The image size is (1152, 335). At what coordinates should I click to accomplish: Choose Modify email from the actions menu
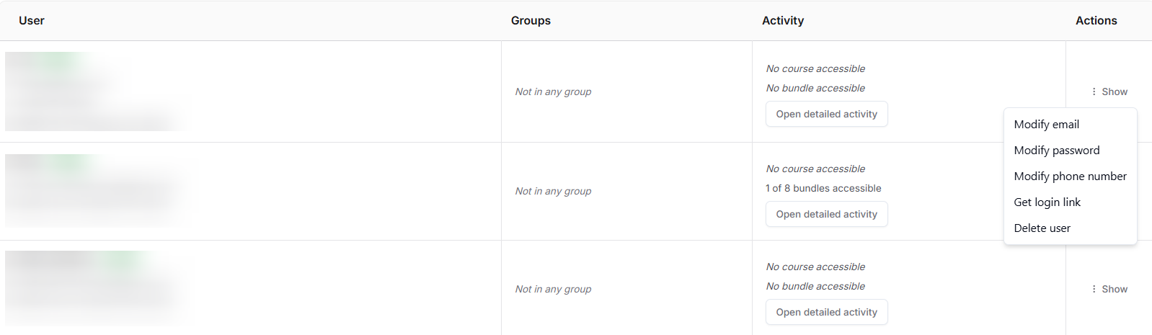pyautogui.click(x=1046, y=125)
